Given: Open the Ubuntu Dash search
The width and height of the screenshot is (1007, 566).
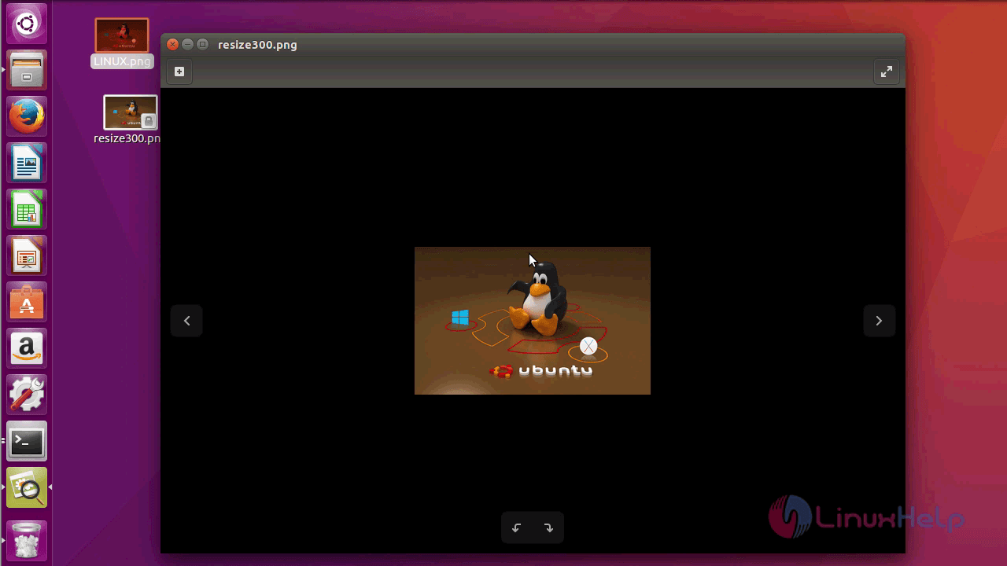Looking at the screenshot, I should (x=27, y=24).
